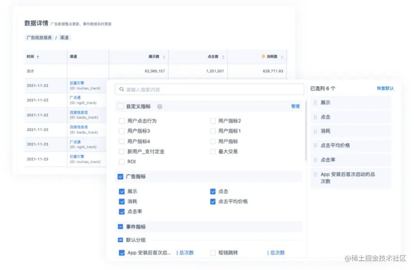
Task: Open 巨量引擎 link in 2021-11-23 row
Action: [77, 156]
